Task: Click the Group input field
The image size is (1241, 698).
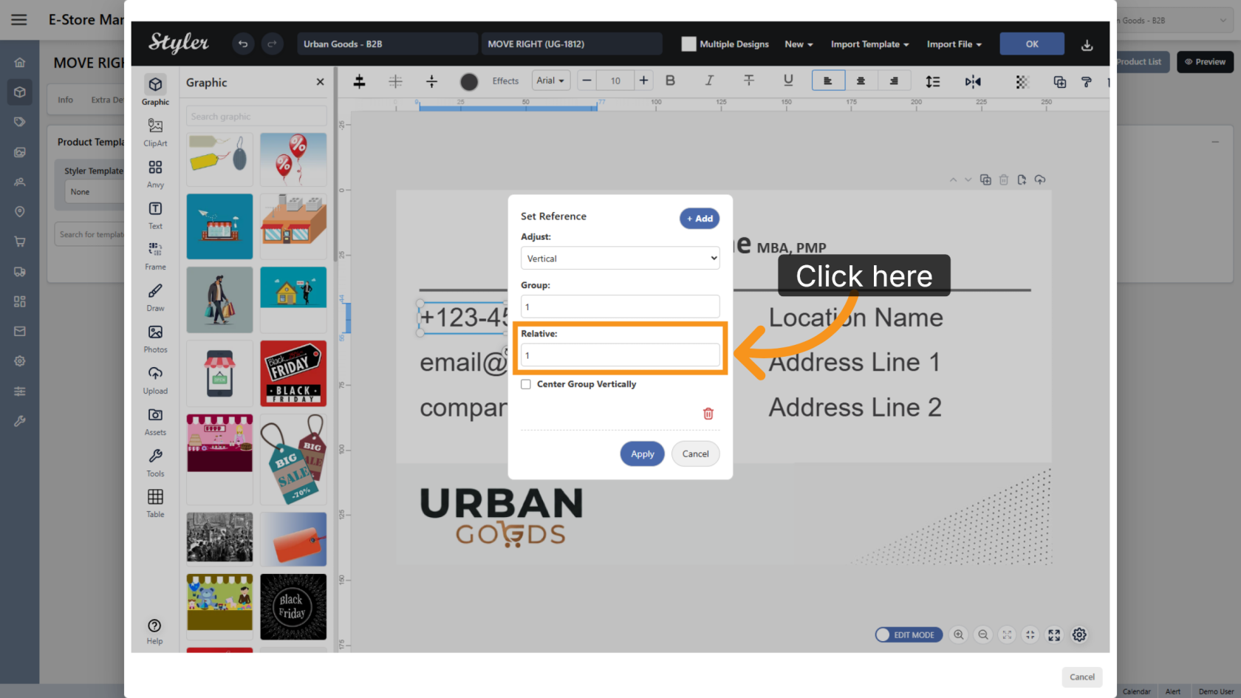Action: tap(620, 307)
